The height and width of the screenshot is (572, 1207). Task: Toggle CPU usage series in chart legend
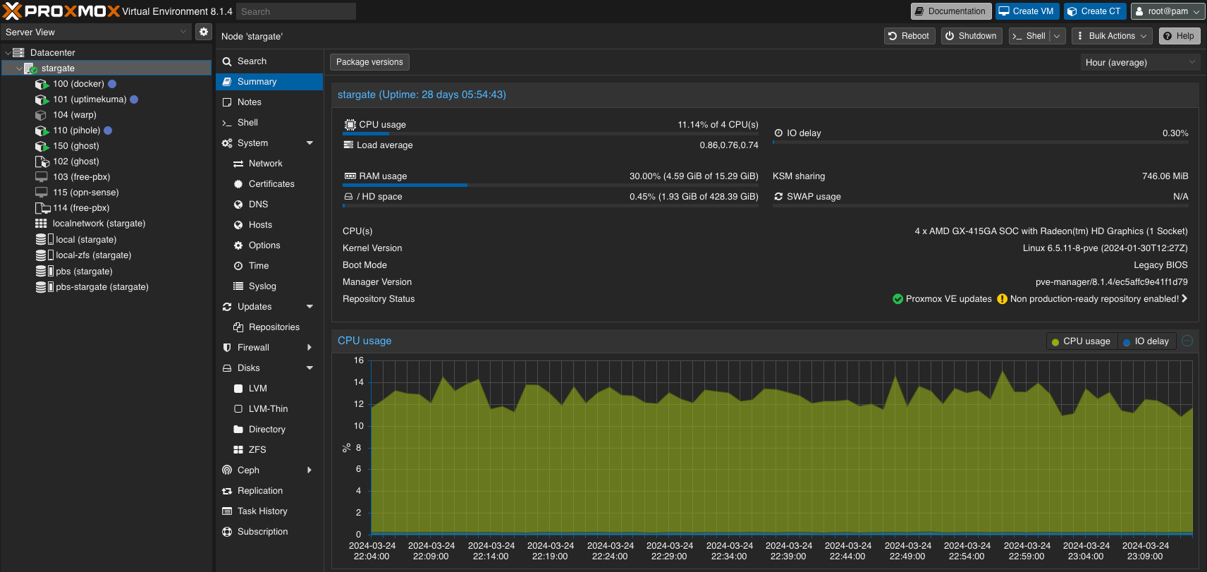(x=1080, y=341)
